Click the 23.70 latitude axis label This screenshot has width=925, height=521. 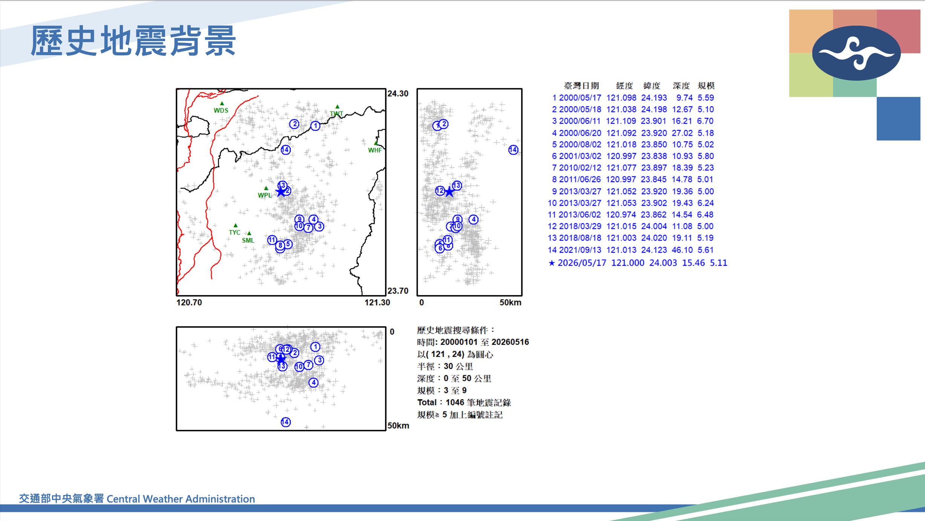pos(398,291)
